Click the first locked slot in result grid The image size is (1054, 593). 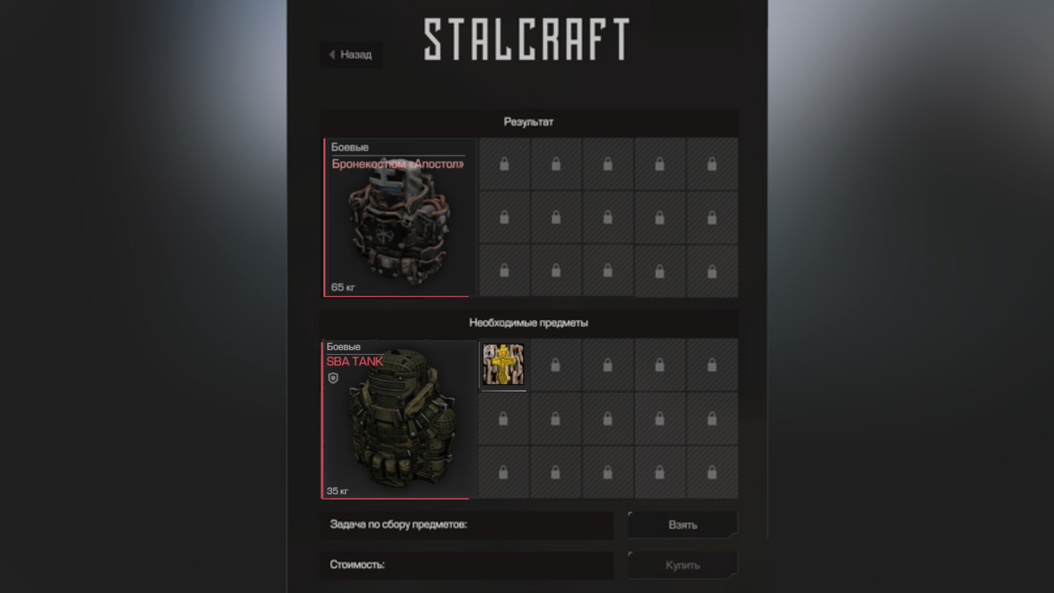pyautogui.click(x=504, y=164)
